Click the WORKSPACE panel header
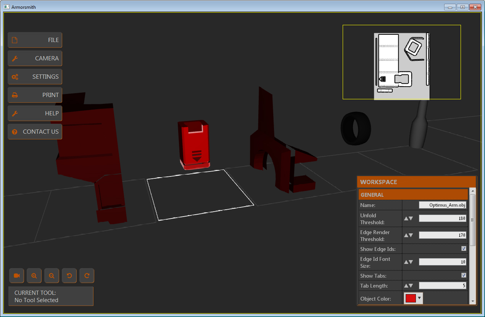Screen dimensions: 485x317 coord(417,182)
